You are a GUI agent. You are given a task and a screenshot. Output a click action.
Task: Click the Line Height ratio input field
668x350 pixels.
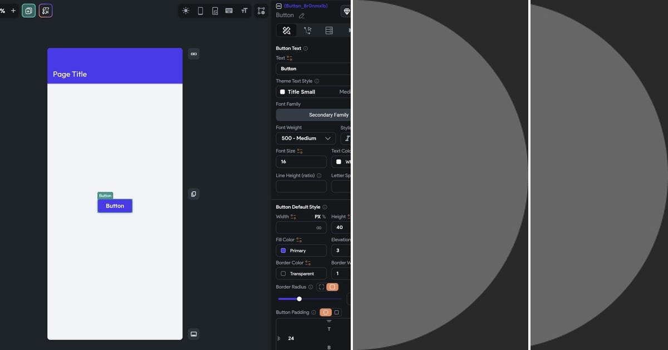(301, 186)
